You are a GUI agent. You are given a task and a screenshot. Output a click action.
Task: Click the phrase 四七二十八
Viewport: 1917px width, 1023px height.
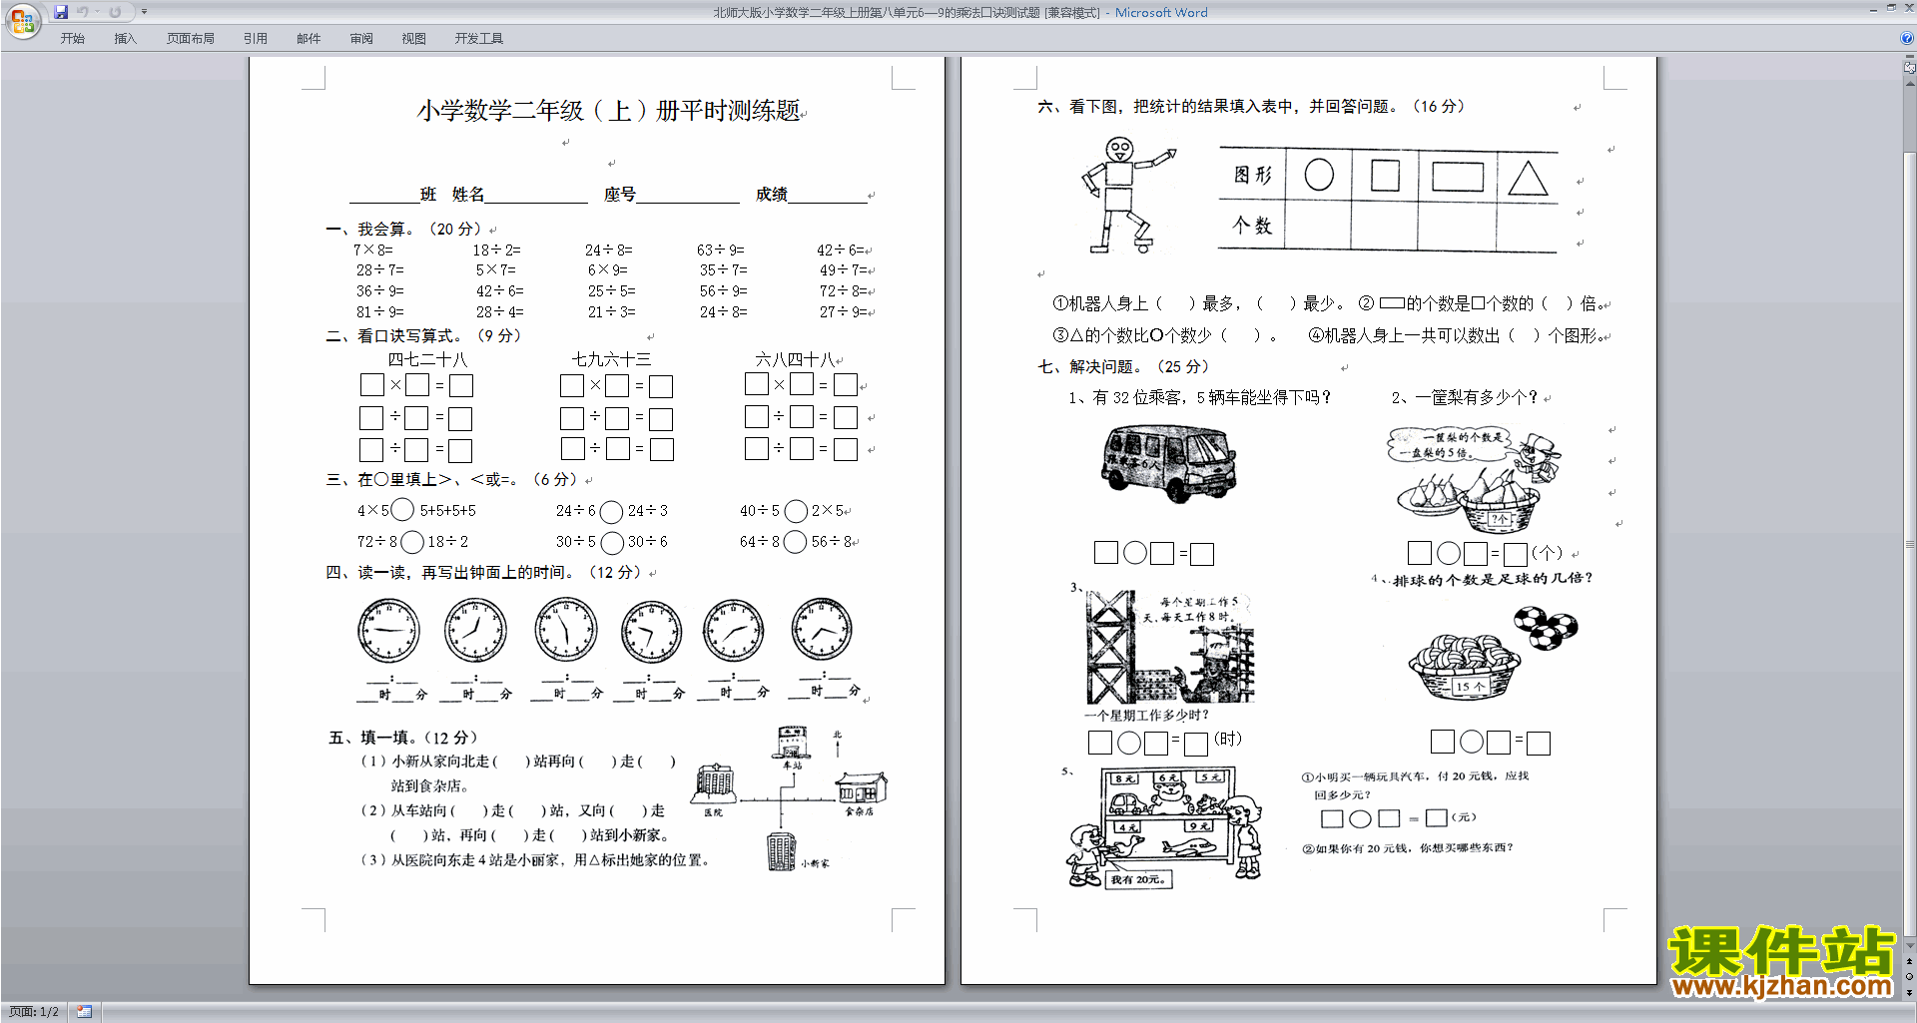click(x=427, y=359)
